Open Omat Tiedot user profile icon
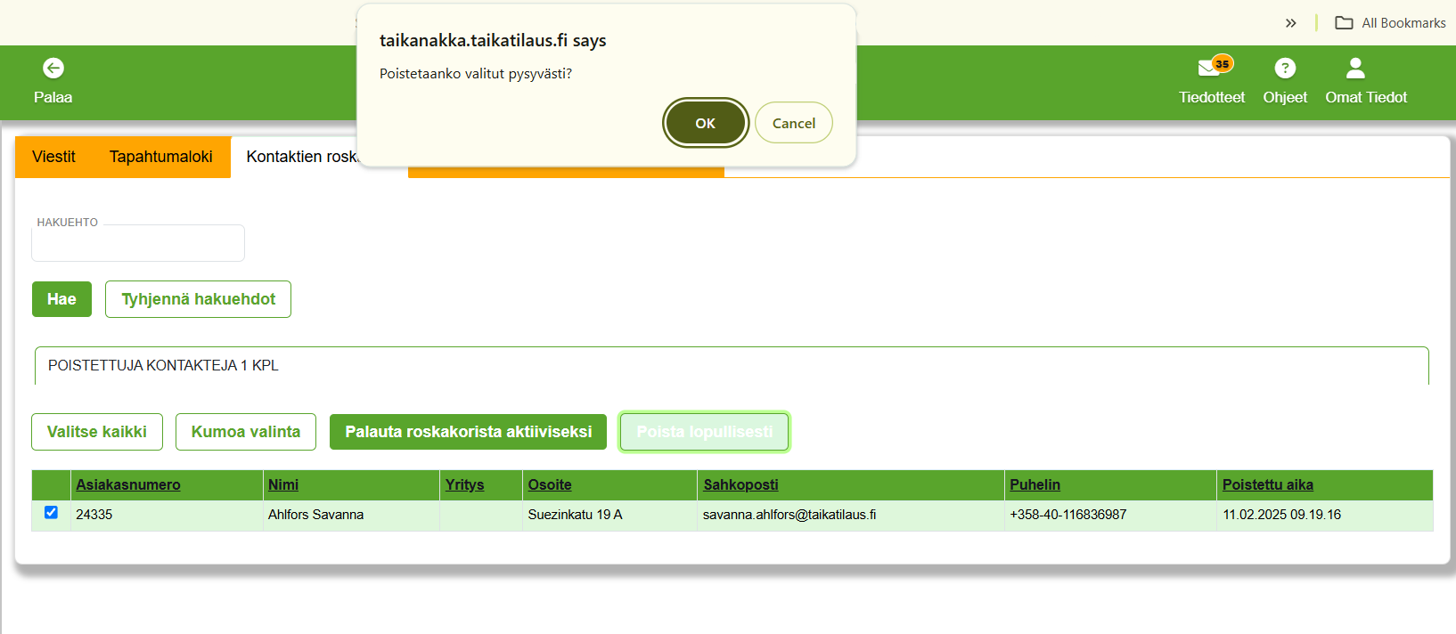This screenshot has width=1456, height=634. click(1355, 68)
